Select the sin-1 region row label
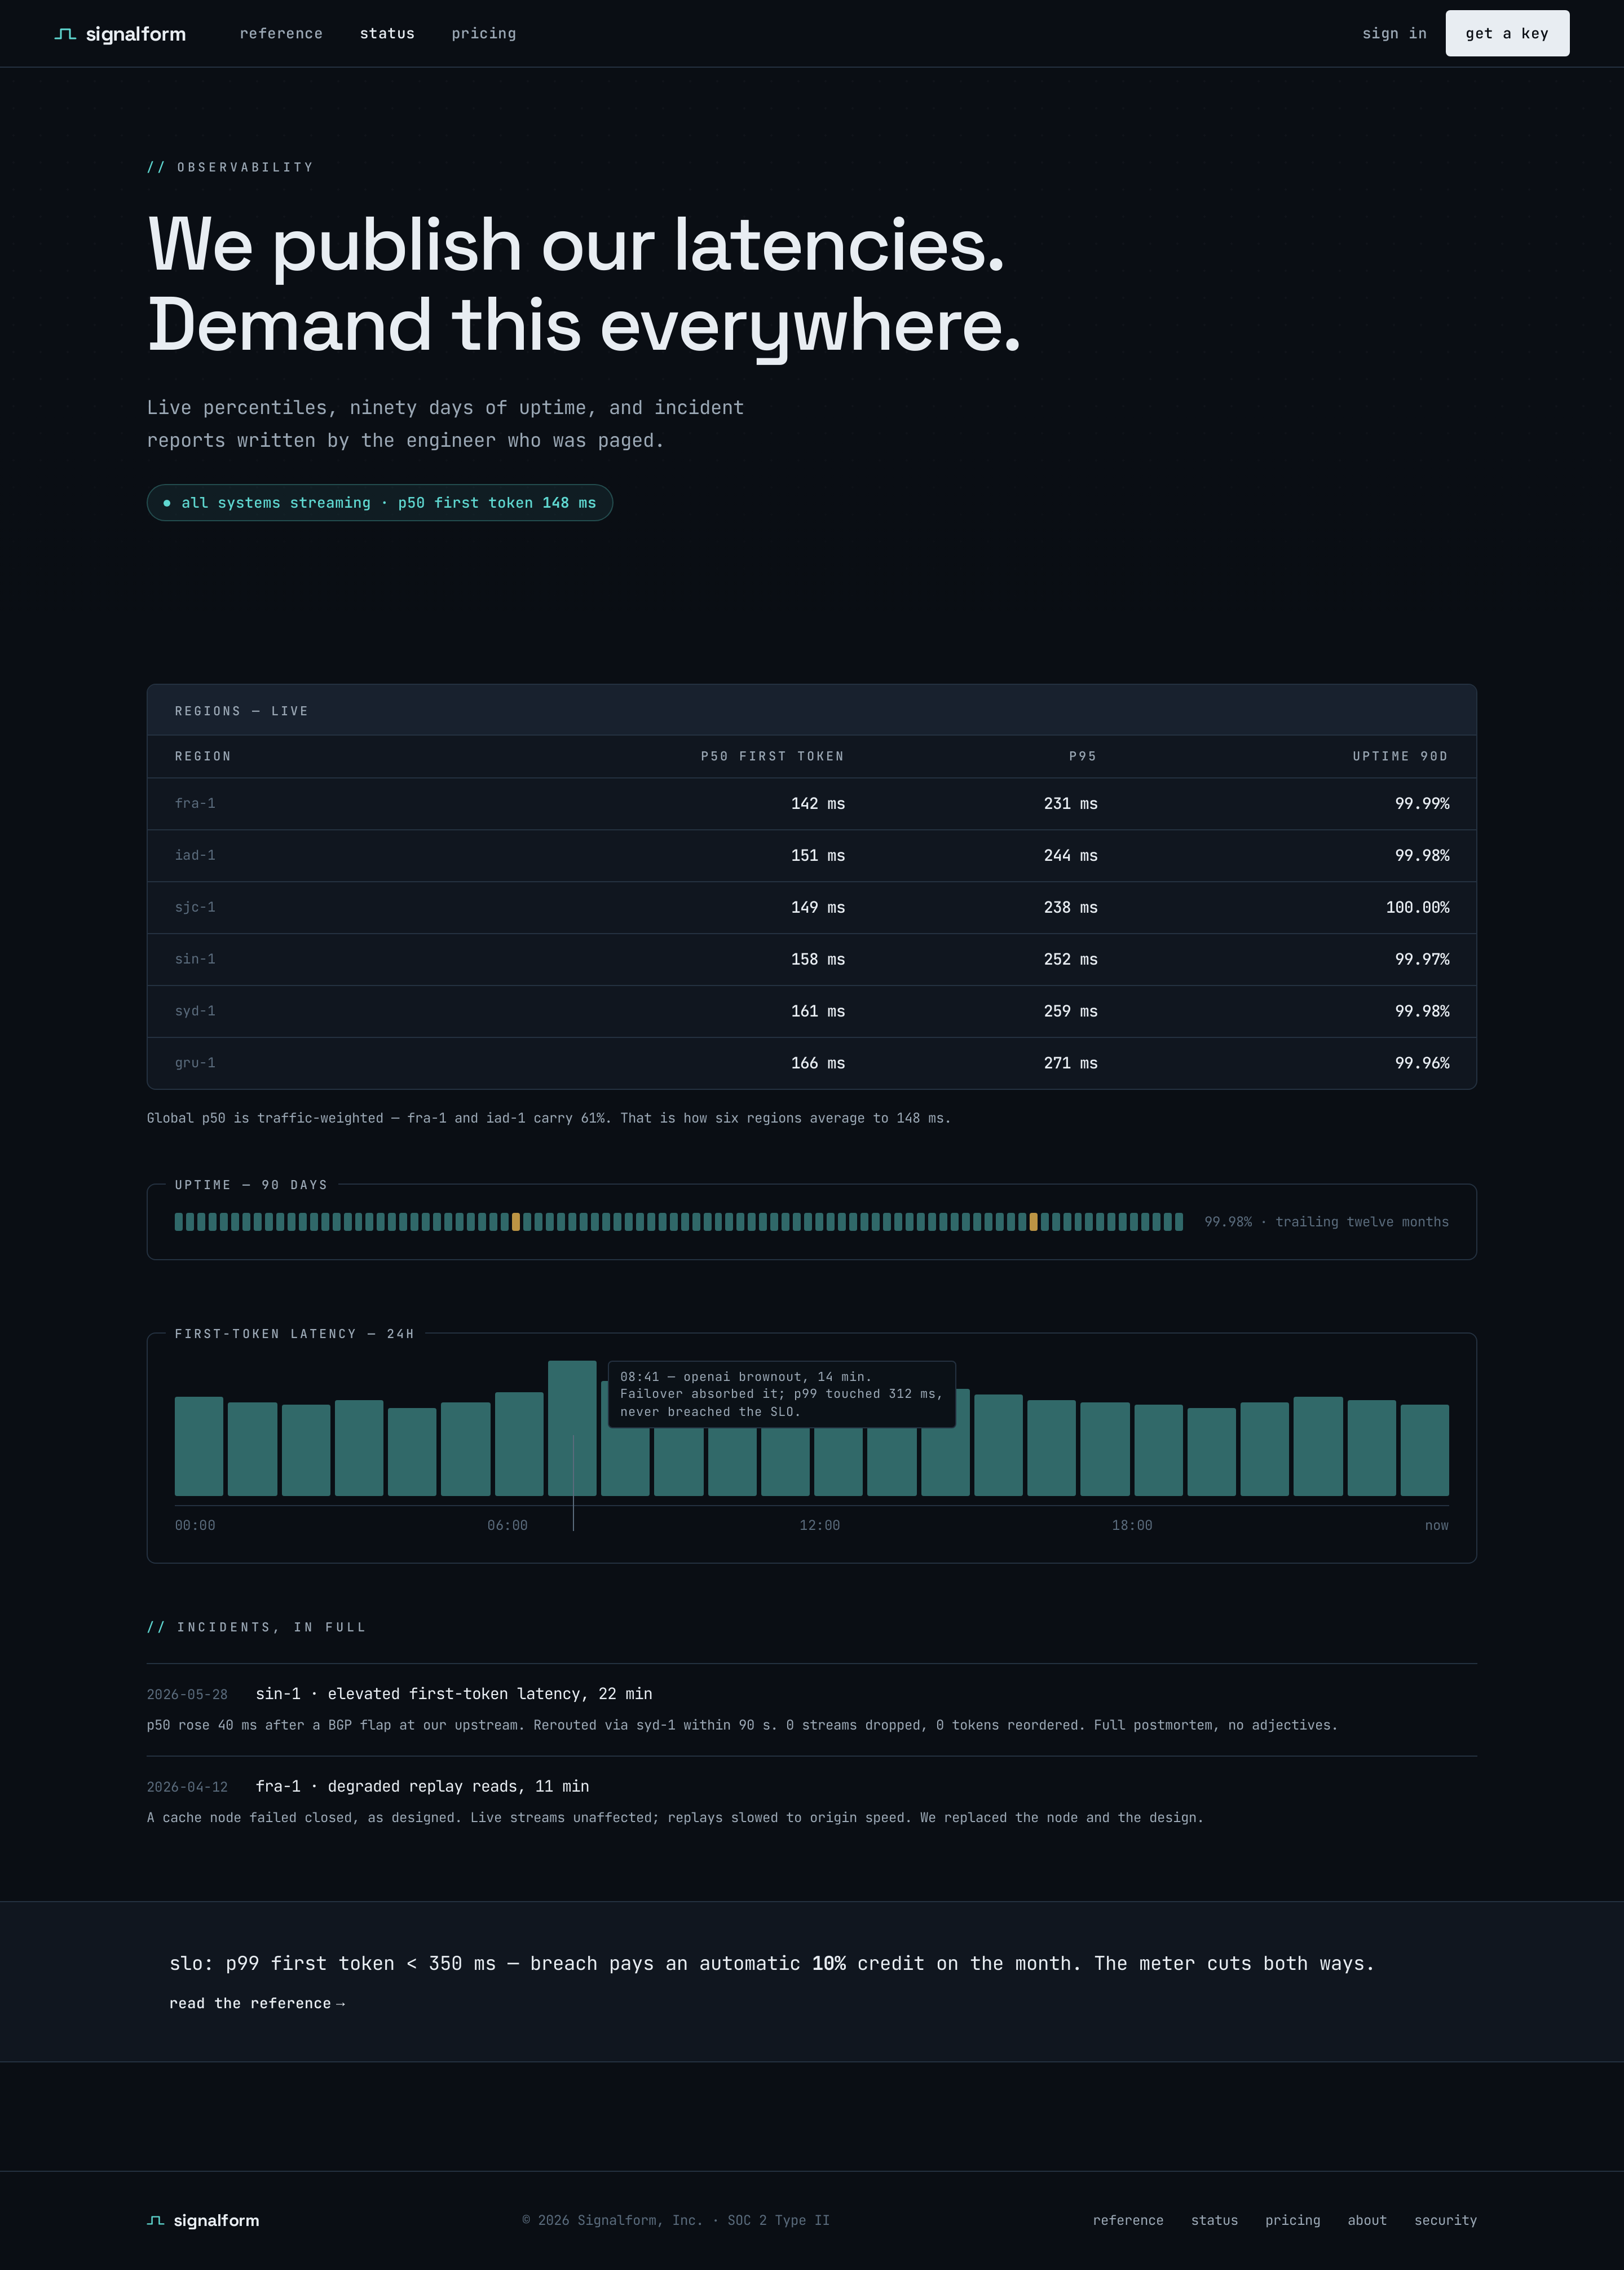Viewport: 1624px width, 2270px height. (x=195, y=960)
